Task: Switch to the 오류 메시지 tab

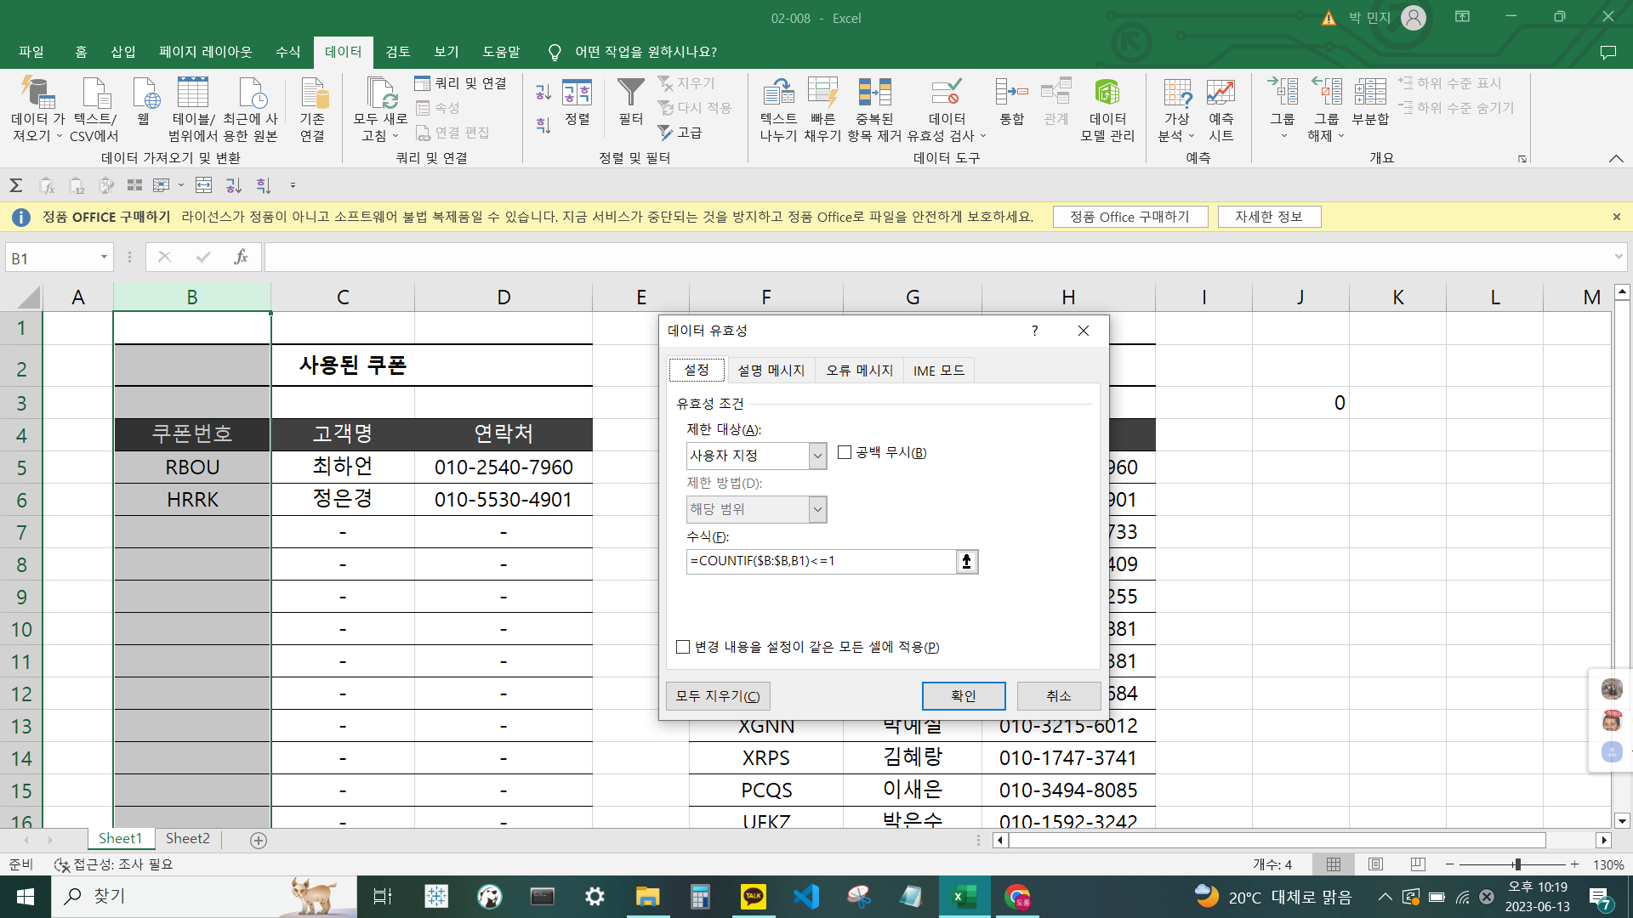Action: coord(859,371)
